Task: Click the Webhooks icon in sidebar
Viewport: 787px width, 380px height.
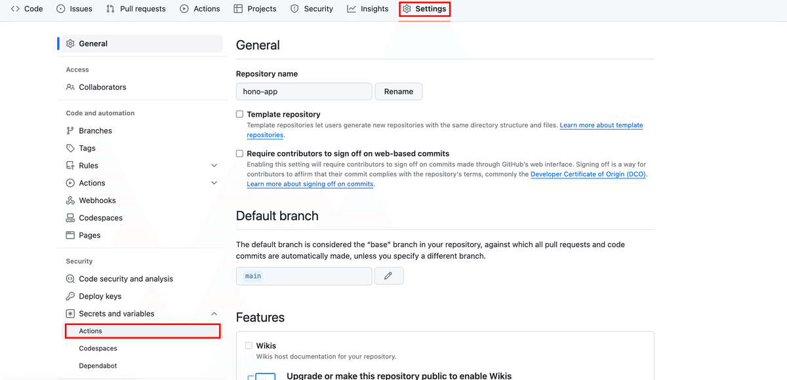Action: click(x=70, y=200)
